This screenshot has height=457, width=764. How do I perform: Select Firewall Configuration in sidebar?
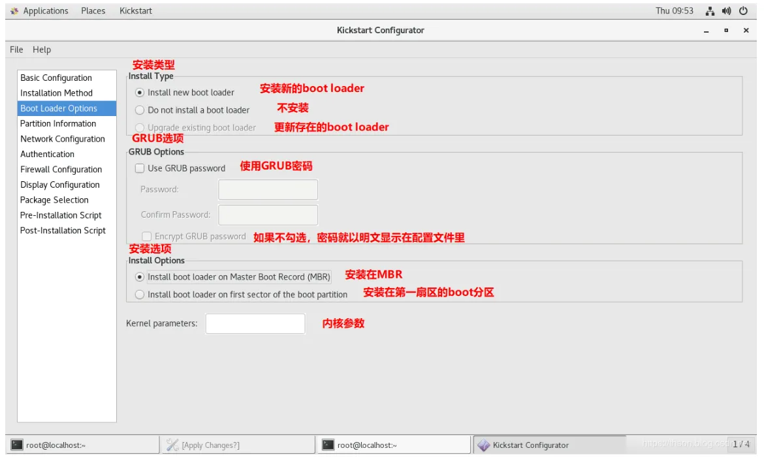point(67,170)
